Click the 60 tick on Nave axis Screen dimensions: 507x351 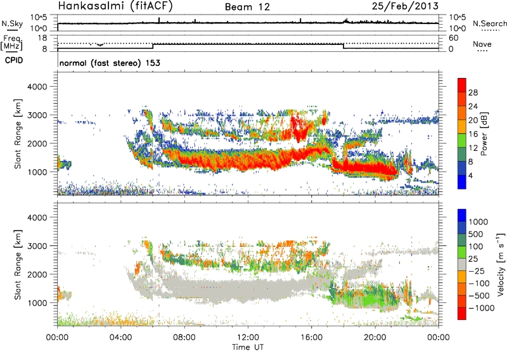[x=453, y=38]
